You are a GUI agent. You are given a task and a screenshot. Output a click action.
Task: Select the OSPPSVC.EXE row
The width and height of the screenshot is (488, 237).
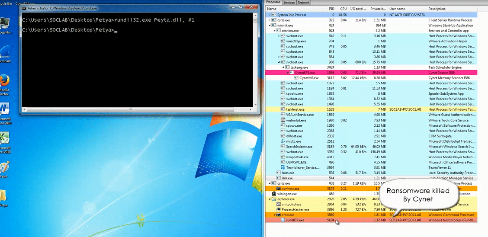click(x=371, y=162)
